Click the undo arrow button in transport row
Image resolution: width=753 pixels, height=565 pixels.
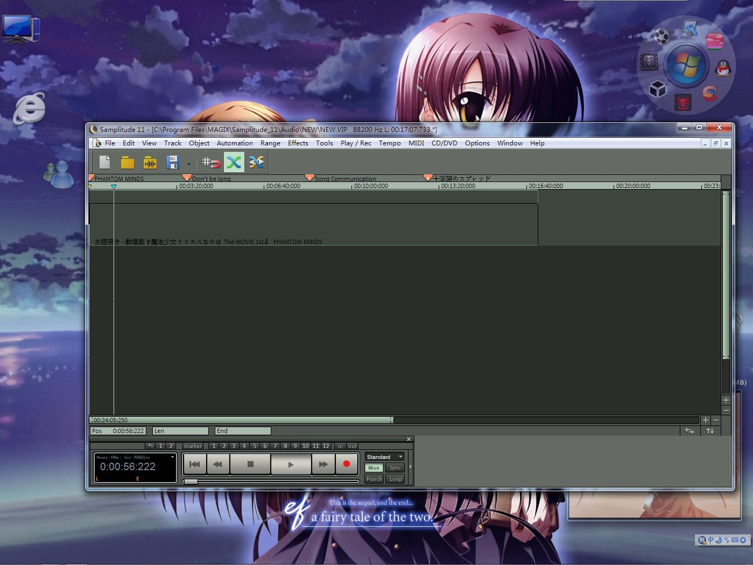tap(151, 446)
